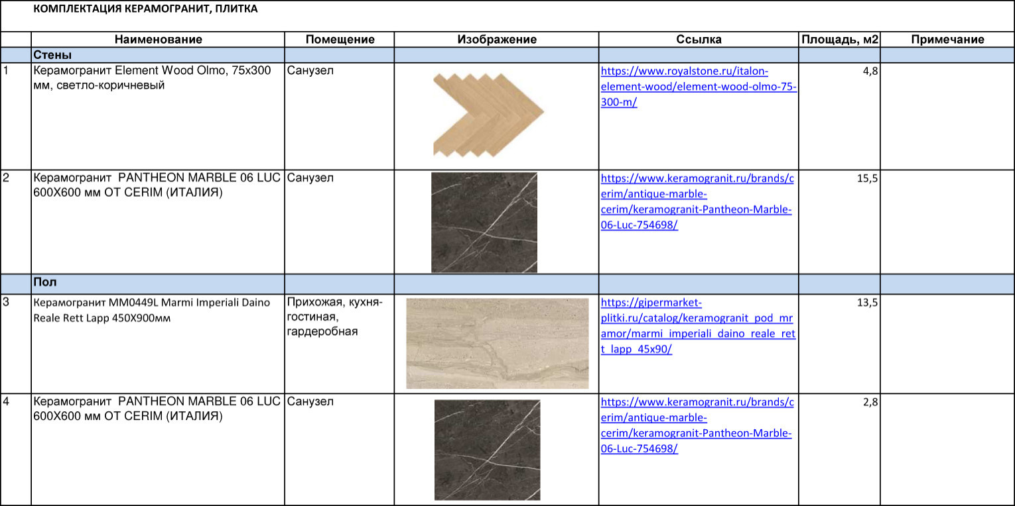Click the 'Керамогранит Element Wood Olmo, 75x300' name cell
The width and height of the screenshot is (1015, 506).
pyautogui.click(x=158, y=116)
